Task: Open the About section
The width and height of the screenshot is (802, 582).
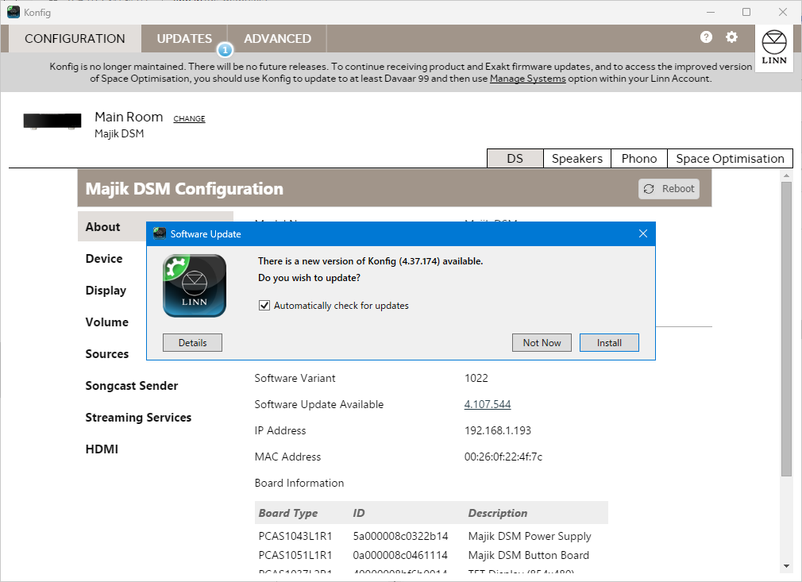Action: click(102, 226)
